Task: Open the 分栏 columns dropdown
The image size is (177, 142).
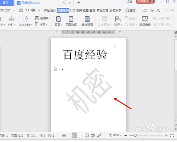Action: 12,21
